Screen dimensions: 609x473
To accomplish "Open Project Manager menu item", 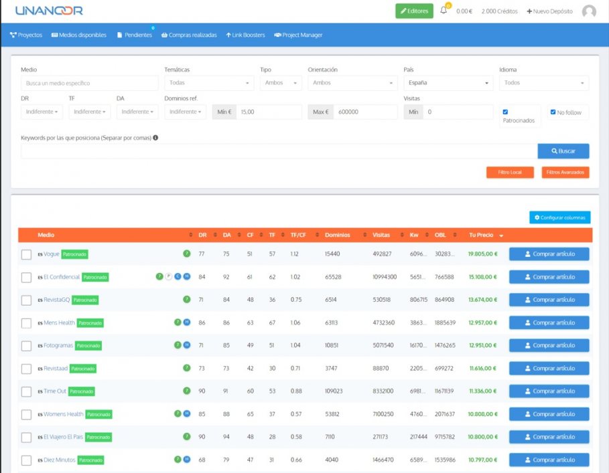I will 298,35.
